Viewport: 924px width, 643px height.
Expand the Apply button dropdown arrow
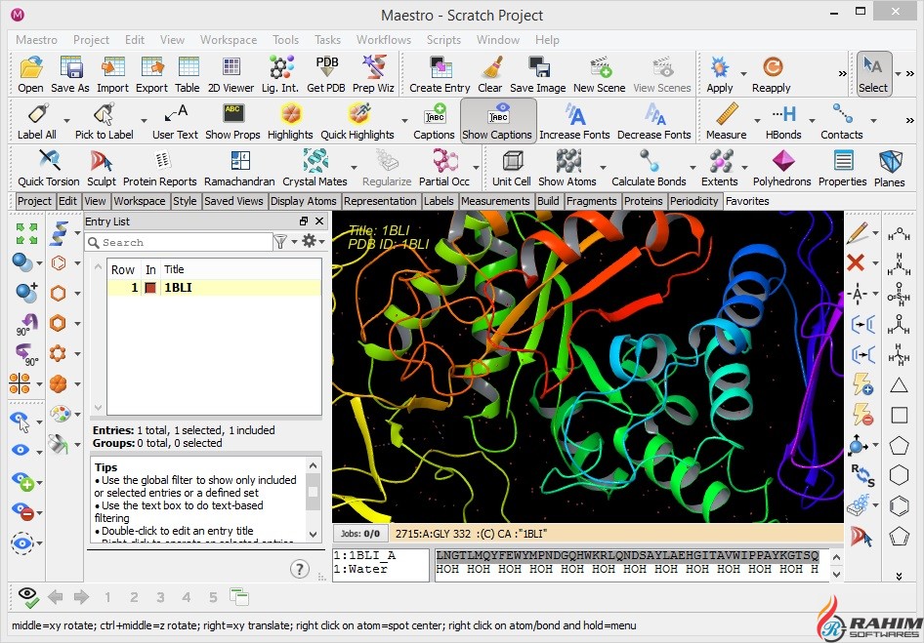coord(744,74)
